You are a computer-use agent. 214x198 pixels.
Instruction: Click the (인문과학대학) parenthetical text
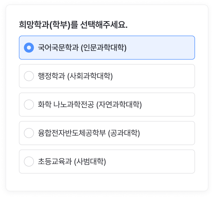click(103, 48)
